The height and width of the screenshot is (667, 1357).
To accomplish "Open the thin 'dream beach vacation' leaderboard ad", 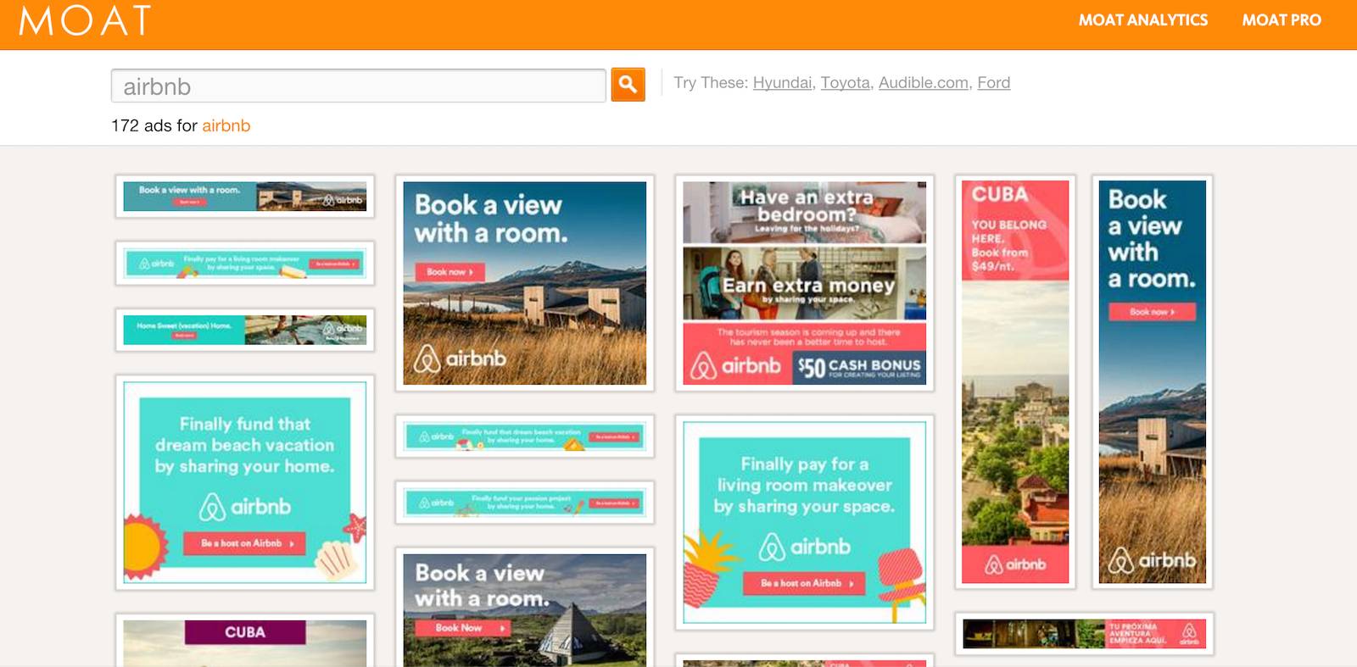I will [524, 436].
